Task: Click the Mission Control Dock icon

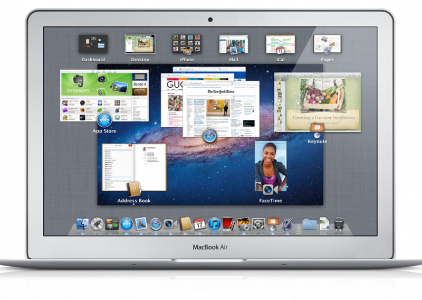Action: pos(112,224)
